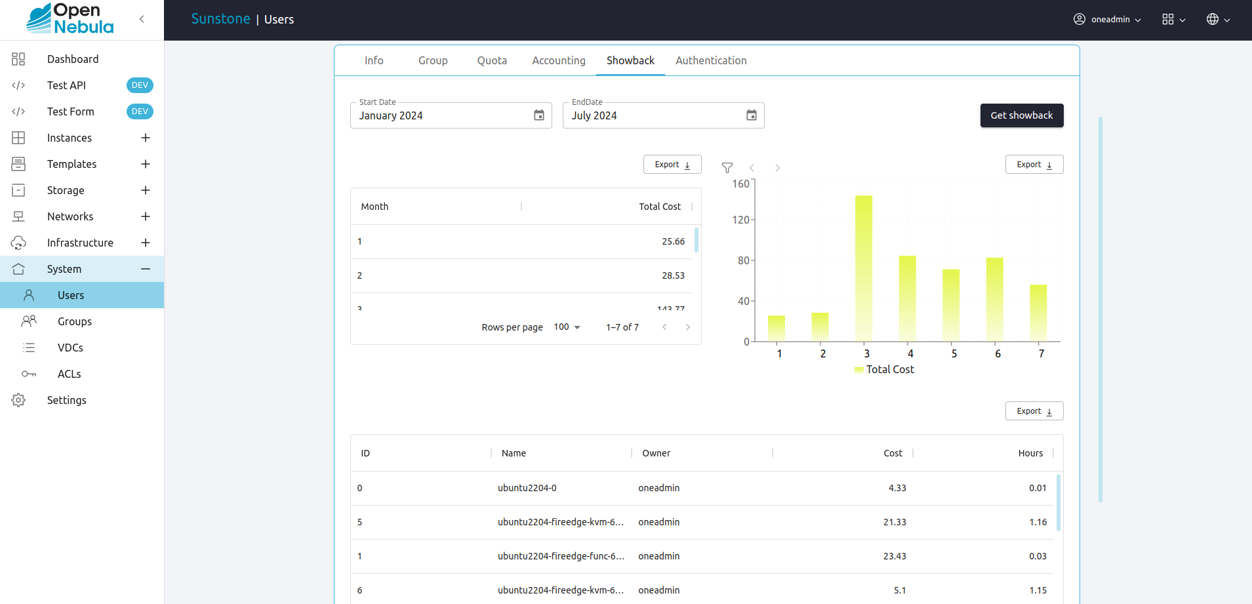
Task: Click the Test Form code icon
Action: tap(18, 111)
